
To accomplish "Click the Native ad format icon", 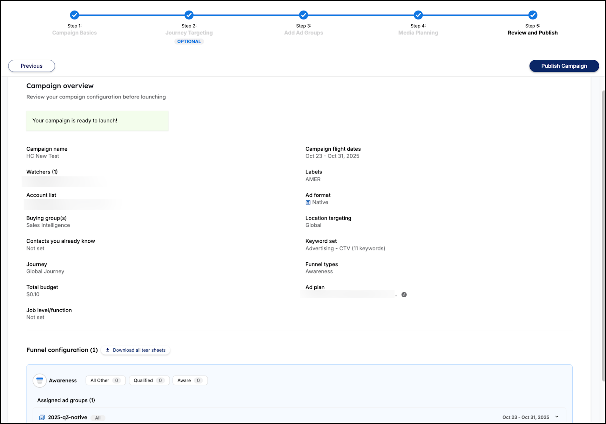I will 308,203.
